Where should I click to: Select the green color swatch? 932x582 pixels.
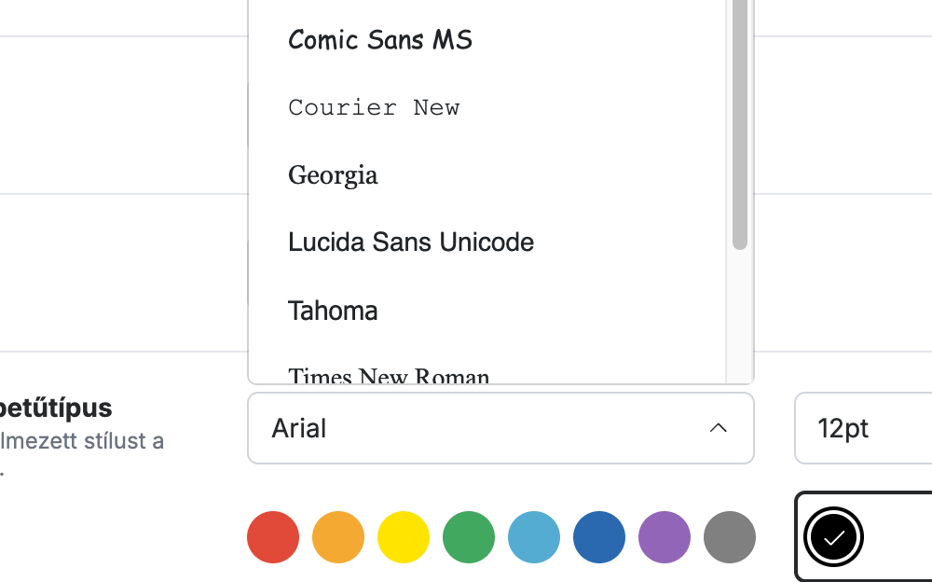pos(469,537)
